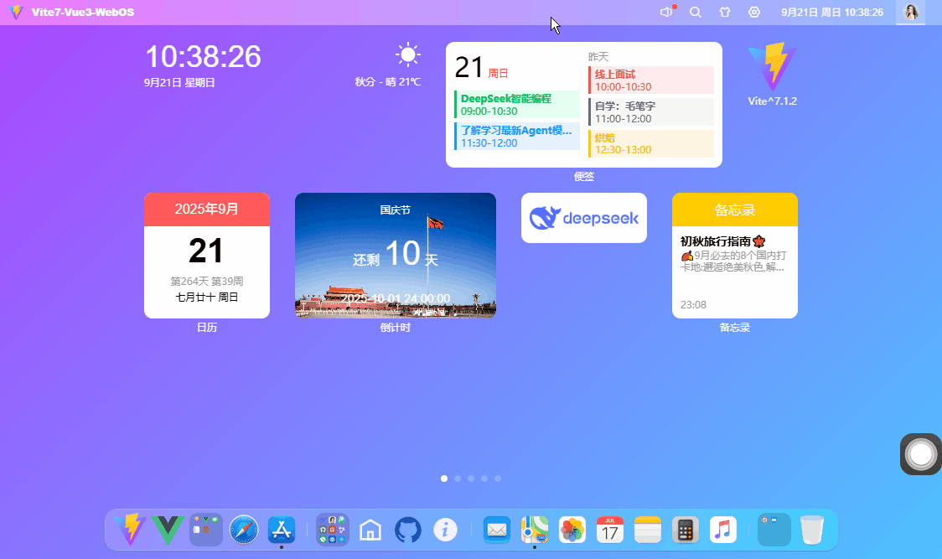Screen dimensions: 942x559
Task: Open Safari from the dock
Action: tap(243, 530)
